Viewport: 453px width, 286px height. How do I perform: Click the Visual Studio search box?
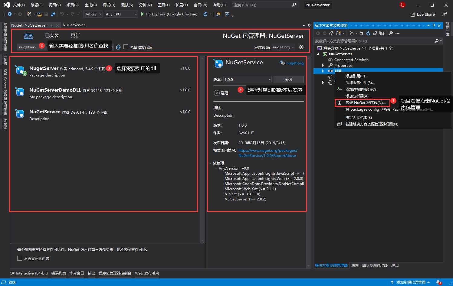click(265, 5)
